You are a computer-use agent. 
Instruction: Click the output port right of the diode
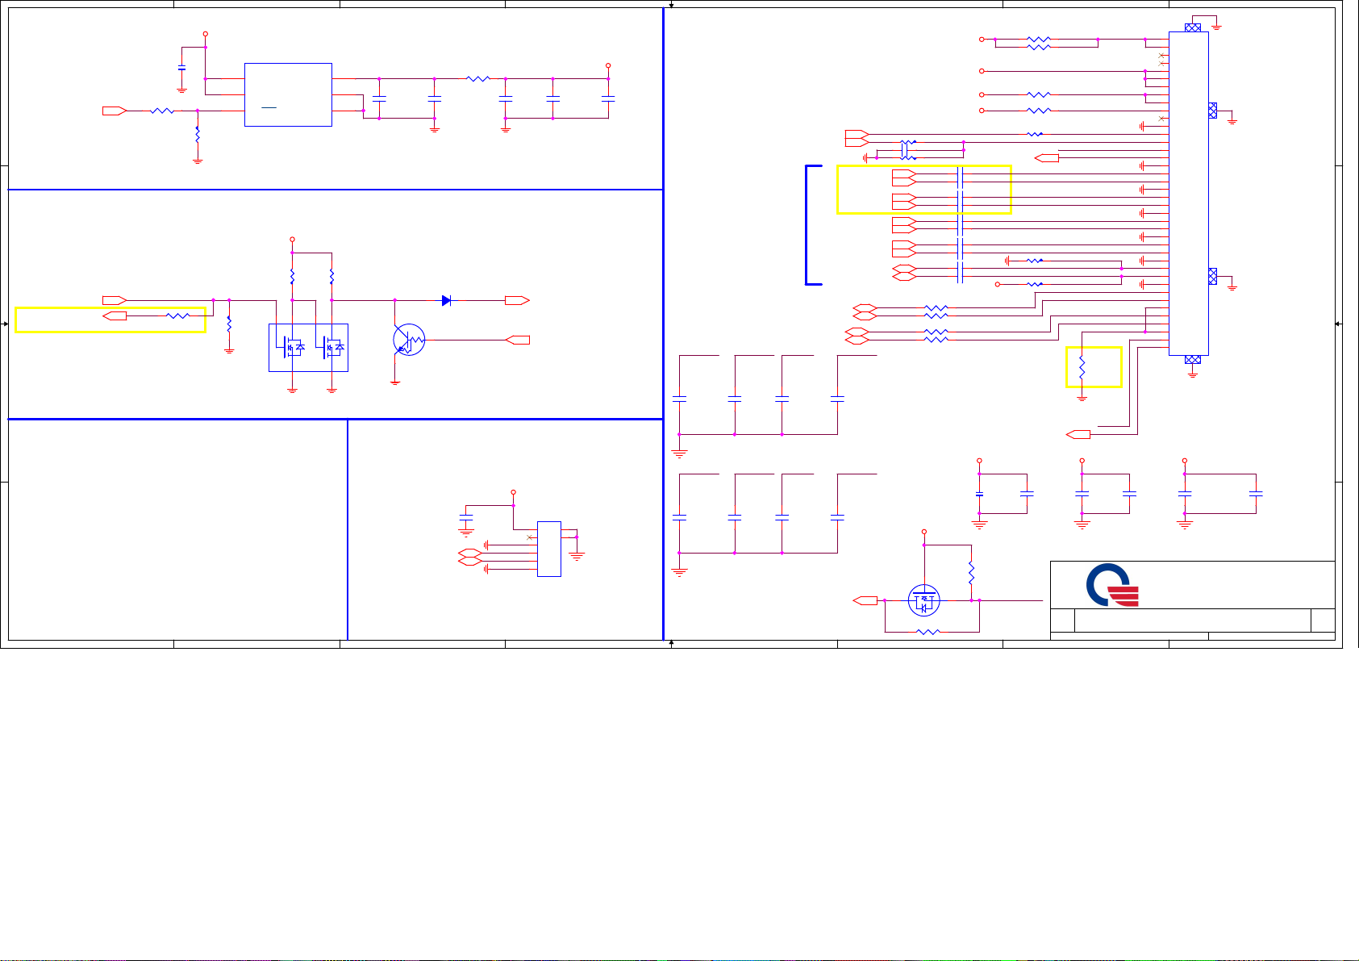517,300
